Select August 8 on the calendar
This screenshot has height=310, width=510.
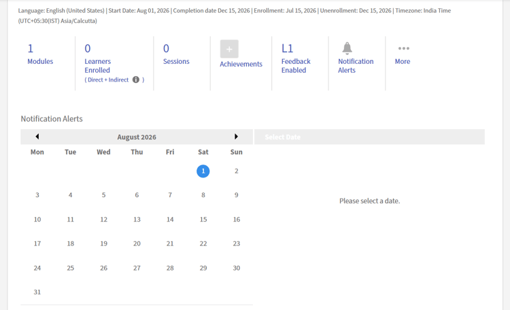(x=203, y=195)
